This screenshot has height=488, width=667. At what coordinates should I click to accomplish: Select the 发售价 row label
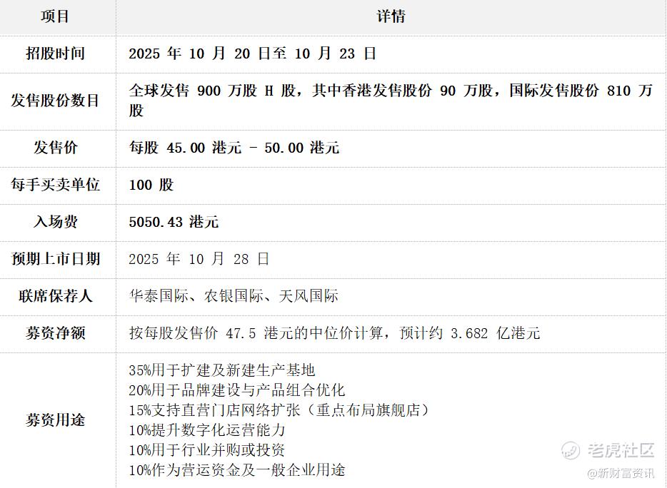coord(55,148)
